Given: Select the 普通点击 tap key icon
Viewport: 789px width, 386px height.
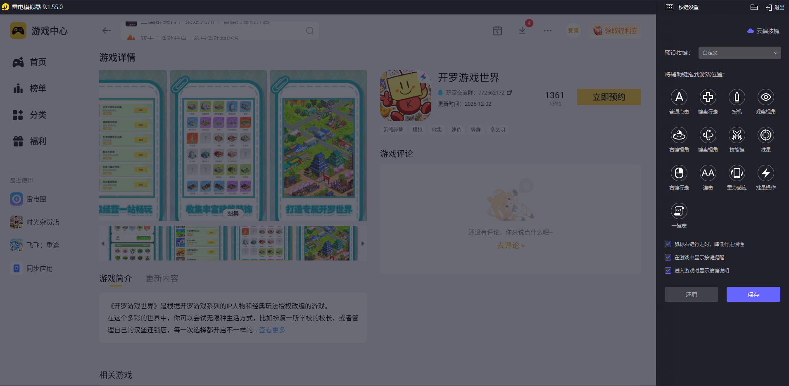Looking at the screenshot, I should (679, 97).
